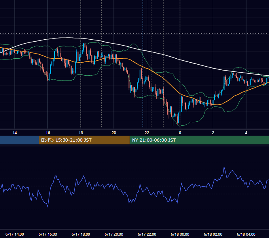Click the 6/18 04:00 time label
The image size is (269, 238).
tap(246, 234)
